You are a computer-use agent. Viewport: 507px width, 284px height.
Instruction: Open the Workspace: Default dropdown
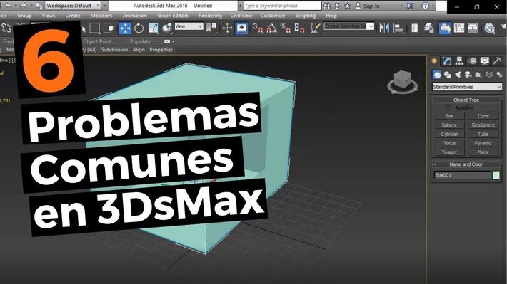(x=72, y=6)
